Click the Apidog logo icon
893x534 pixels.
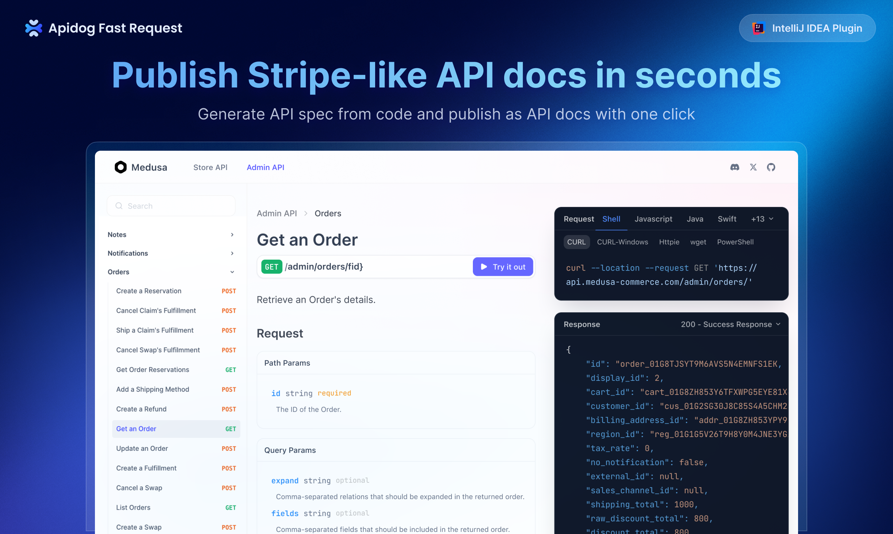[x=33, y=28]
